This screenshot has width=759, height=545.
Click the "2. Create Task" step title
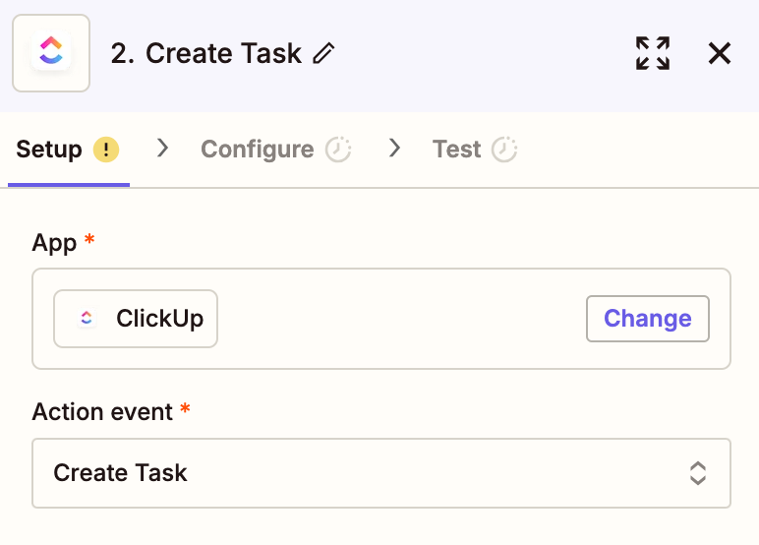tap(205, 53)
